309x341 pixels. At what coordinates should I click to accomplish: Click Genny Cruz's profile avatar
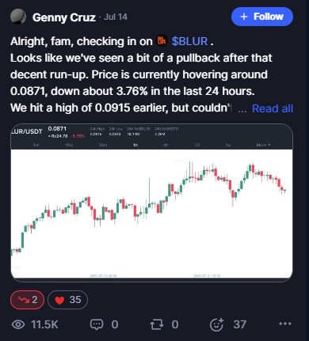pos(18,17)
